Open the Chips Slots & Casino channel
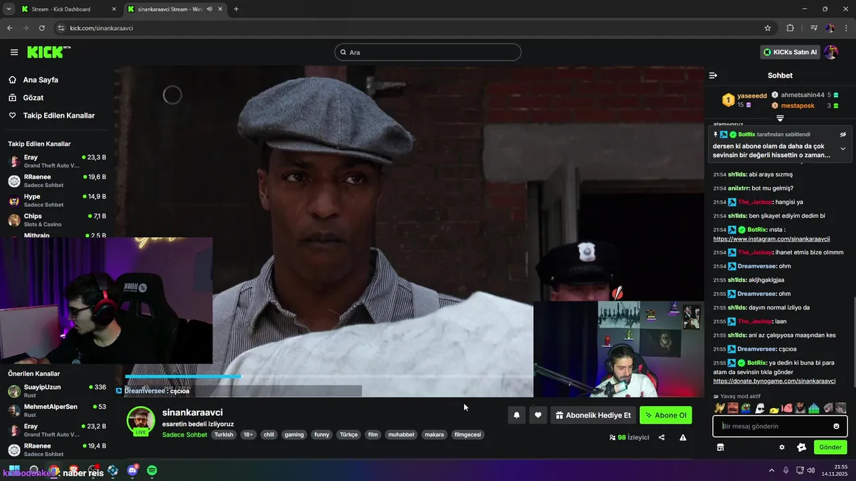Screen dimensions: 856x481 pyautogui.click(x=57, y=220)
